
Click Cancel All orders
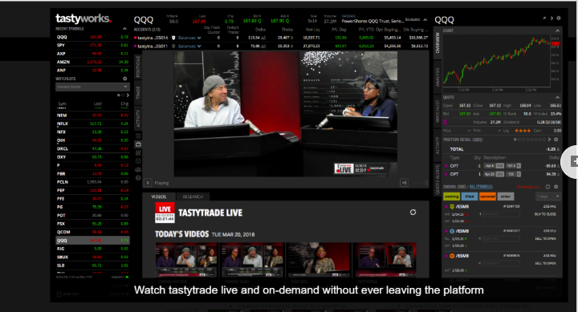coord(529,187)
